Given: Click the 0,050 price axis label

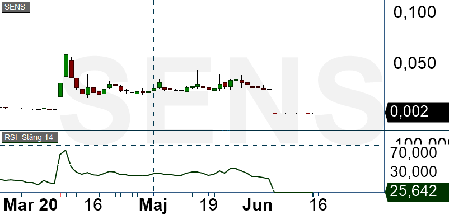Looking at the screenshot, I should 415,63.
